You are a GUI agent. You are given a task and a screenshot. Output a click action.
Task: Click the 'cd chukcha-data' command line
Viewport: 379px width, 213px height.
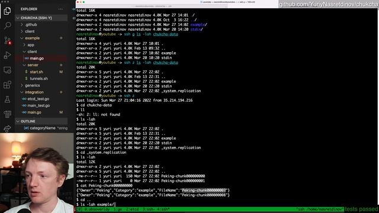coord(94,105)
